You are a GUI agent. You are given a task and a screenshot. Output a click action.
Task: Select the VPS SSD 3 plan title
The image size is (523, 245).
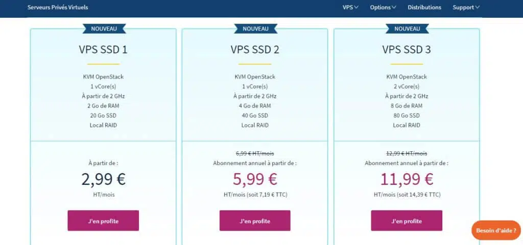[x=407, y=50]
